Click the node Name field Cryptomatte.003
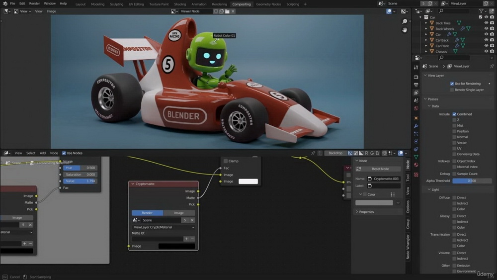This screenshot has height=280, width=497. [384, 179]
